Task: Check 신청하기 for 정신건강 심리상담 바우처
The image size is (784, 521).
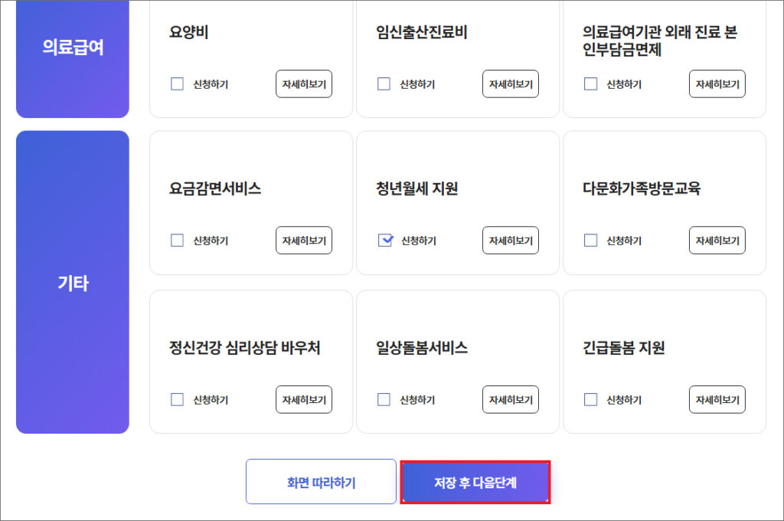Action: [x=178, y=399]
